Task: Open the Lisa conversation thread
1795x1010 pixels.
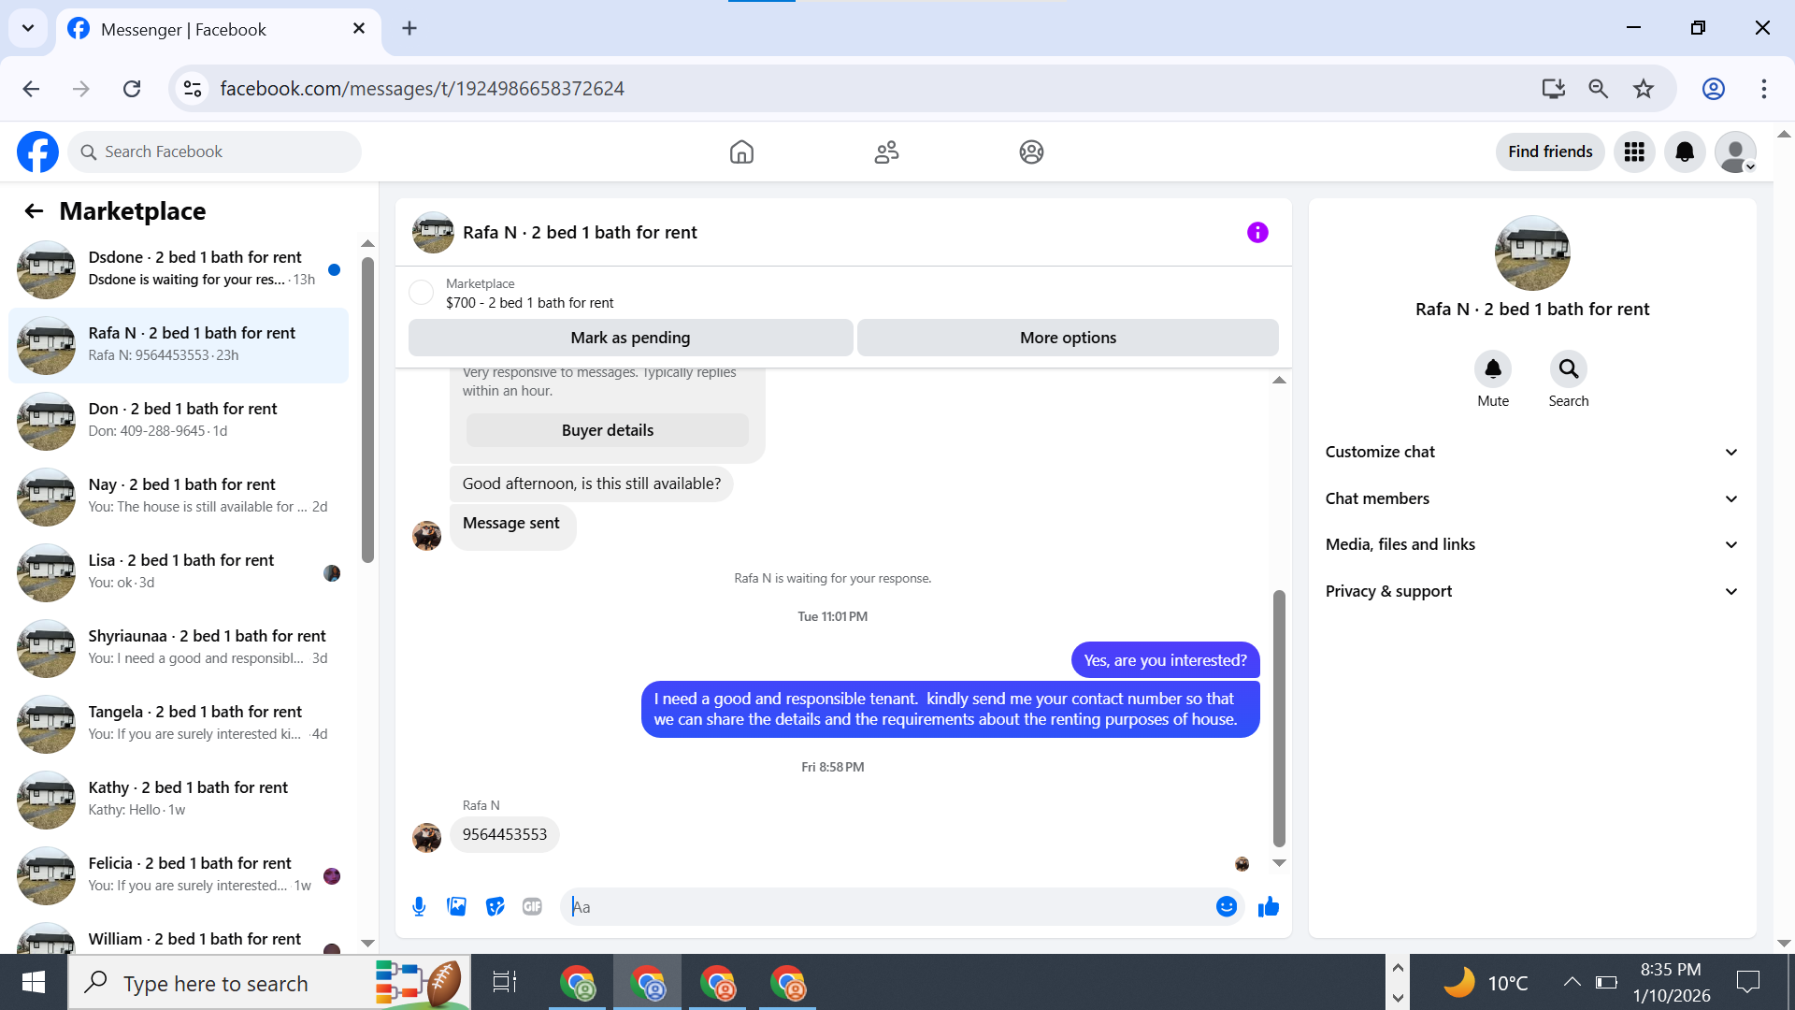Action: (x=182, y=571)
